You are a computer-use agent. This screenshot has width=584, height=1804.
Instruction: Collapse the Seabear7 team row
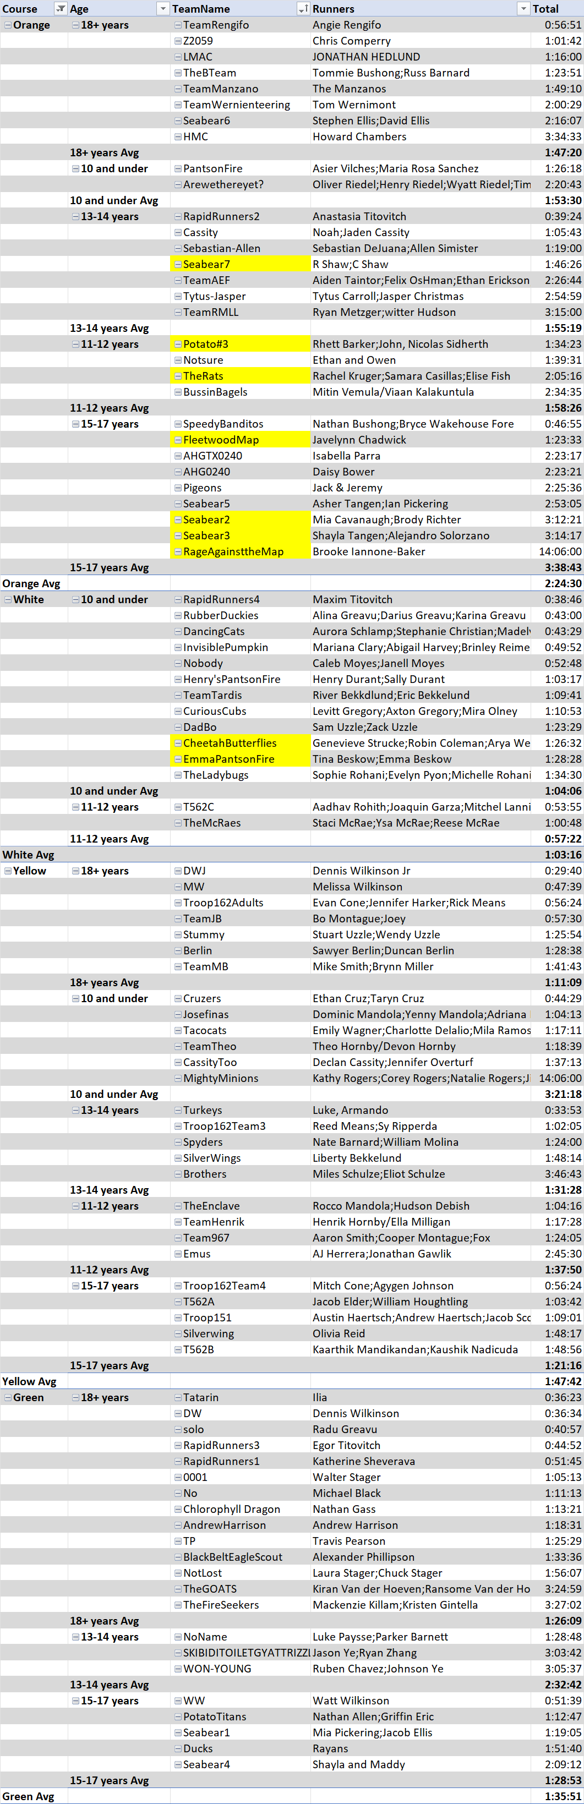click(x=178, y=264)
